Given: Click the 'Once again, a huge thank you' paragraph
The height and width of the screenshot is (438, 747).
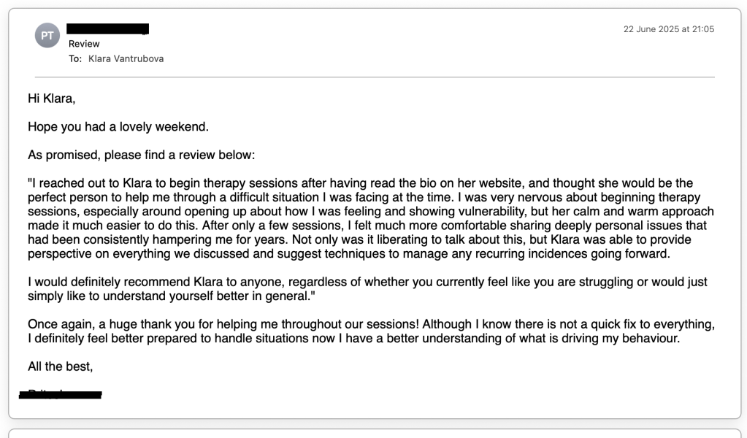Looking at the screenshot, I should pos(146,324).
